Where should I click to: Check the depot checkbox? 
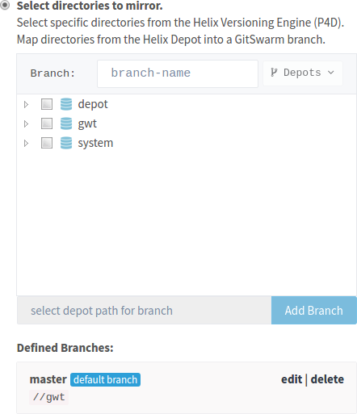pyautogui.click(x=47, y=104)
